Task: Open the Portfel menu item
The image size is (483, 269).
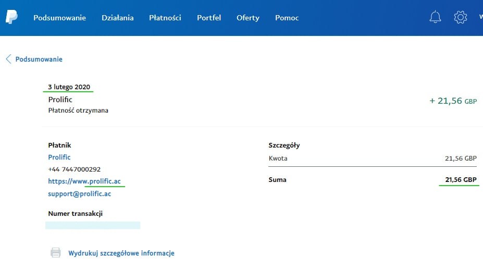Action: 209,18
